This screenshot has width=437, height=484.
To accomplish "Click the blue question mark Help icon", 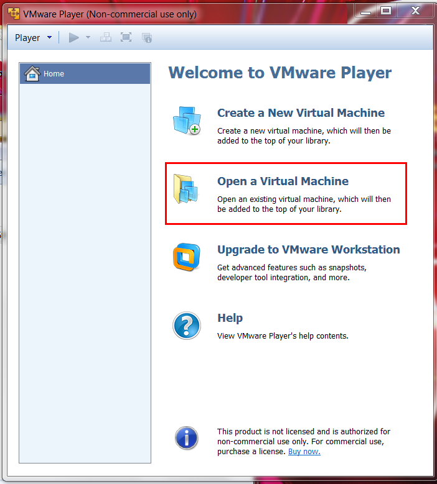I will [x=187, y=326].
